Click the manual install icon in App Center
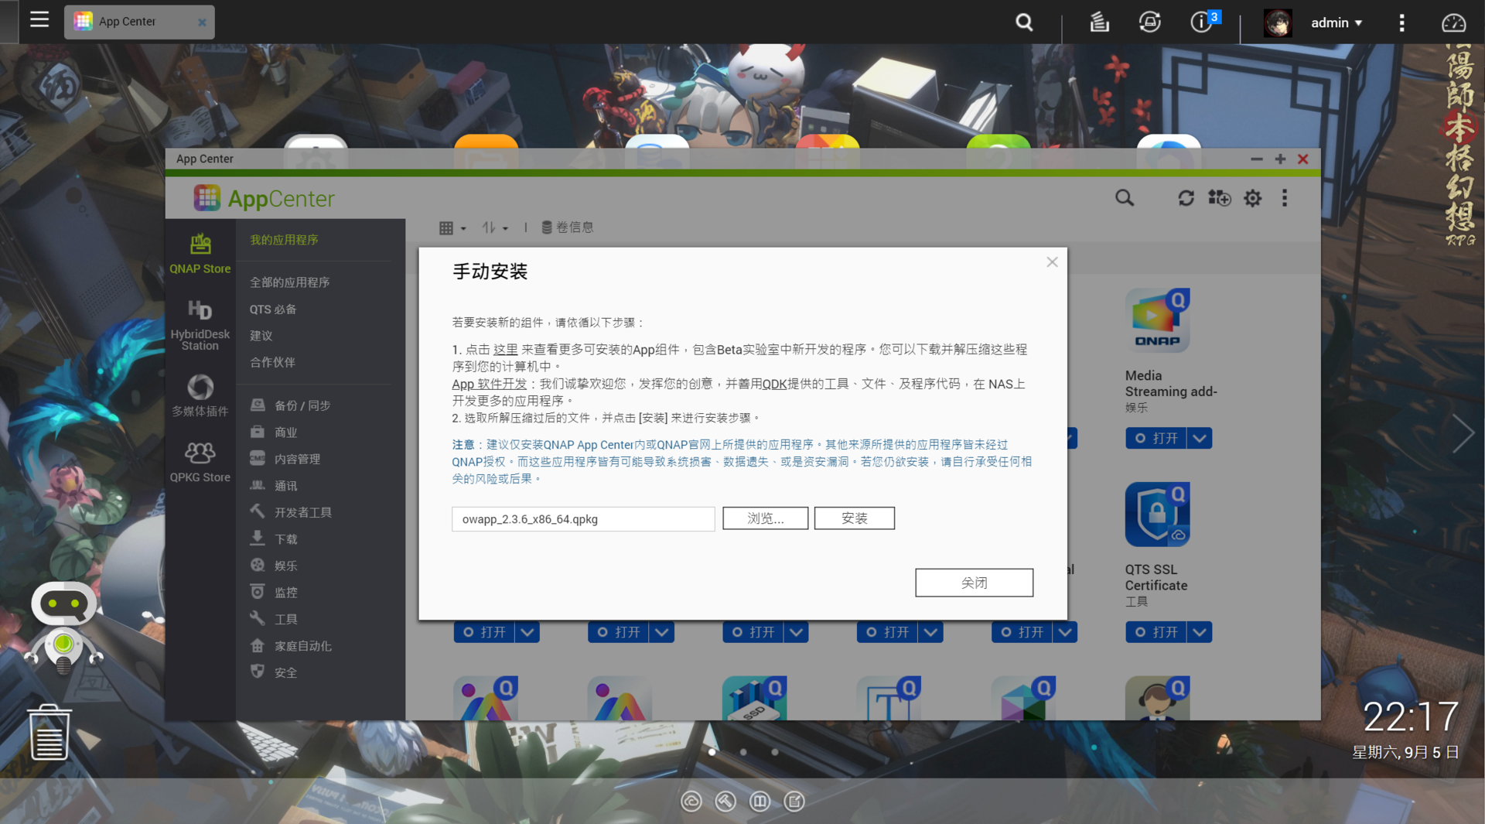The image size is (1485, 824). point(1219,198)
